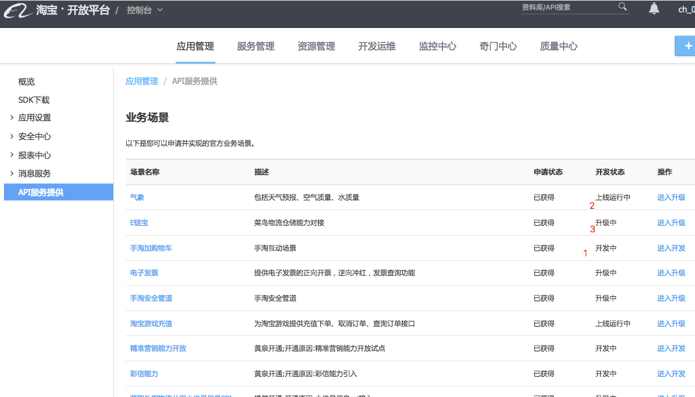Click 进入开发 for 精准营销能力开放 row
Viewport: 695px width, 397px height.
[671, 348]
